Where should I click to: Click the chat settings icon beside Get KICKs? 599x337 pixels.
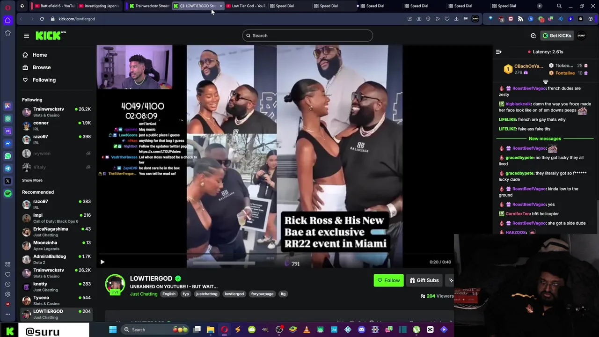coord(533,36)
